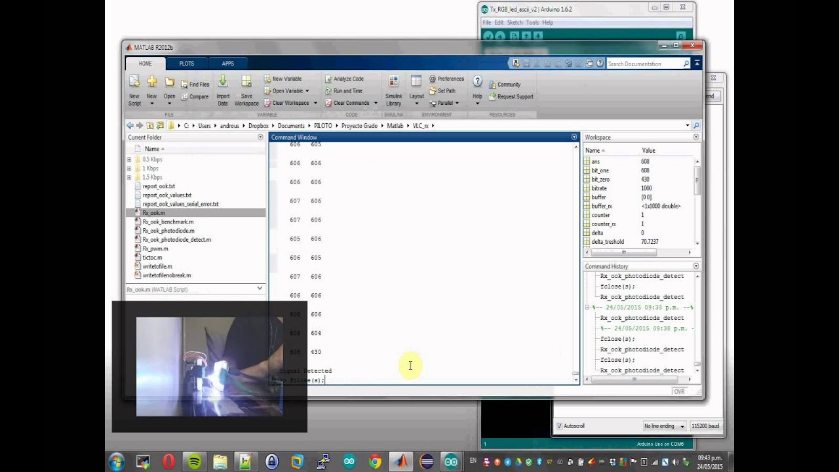This screenshot has width=839, height=472.
Task: Click the Value column header in Workspace
Action: (648, 150)
